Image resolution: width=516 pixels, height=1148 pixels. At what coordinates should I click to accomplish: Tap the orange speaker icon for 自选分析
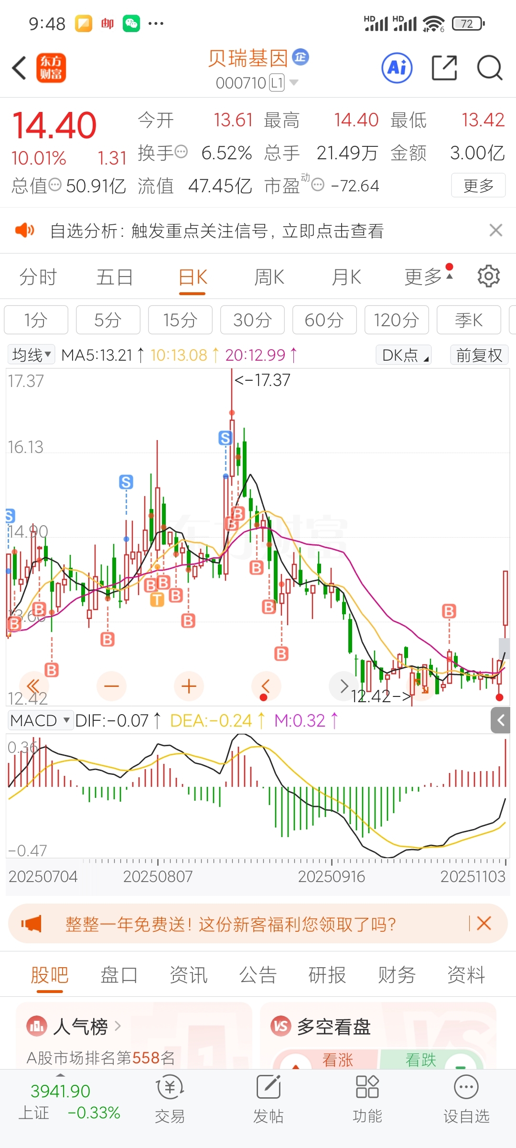pos(24,231)
